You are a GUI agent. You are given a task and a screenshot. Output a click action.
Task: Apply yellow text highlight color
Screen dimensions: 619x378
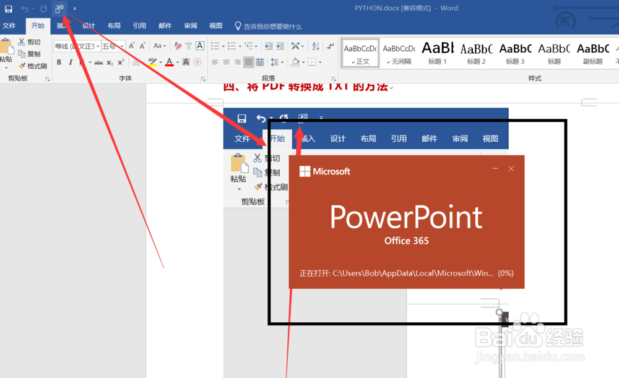point(152,62)
